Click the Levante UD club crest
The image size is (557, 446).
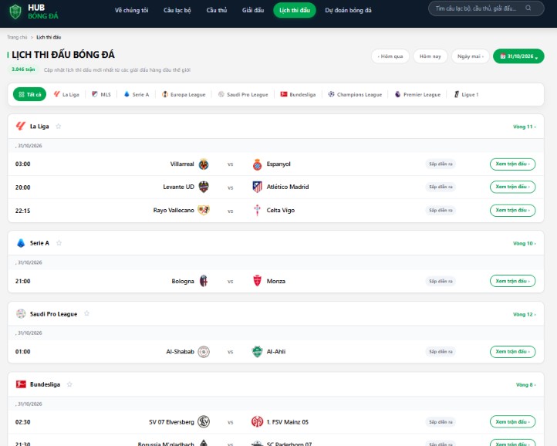coord(204,187)
